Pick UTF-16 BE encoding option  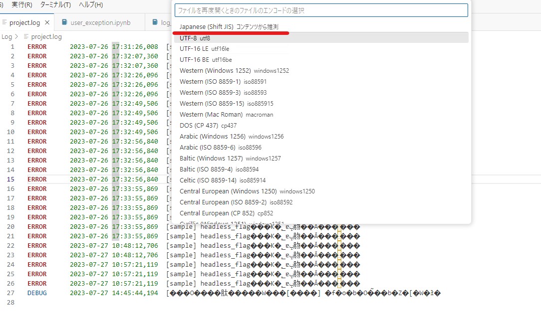206,60
